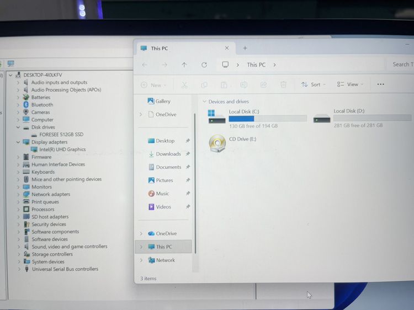Expand Processors in Device Manager
The height and width of the screenshot is (310, 414).
[18, 210]
